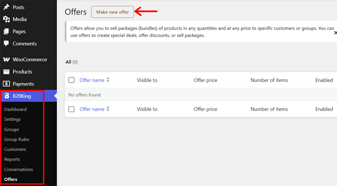Click the Payments dollar icon
This screenshot has width=337, height=186.
pyautogui.click(x=6, y=84)
